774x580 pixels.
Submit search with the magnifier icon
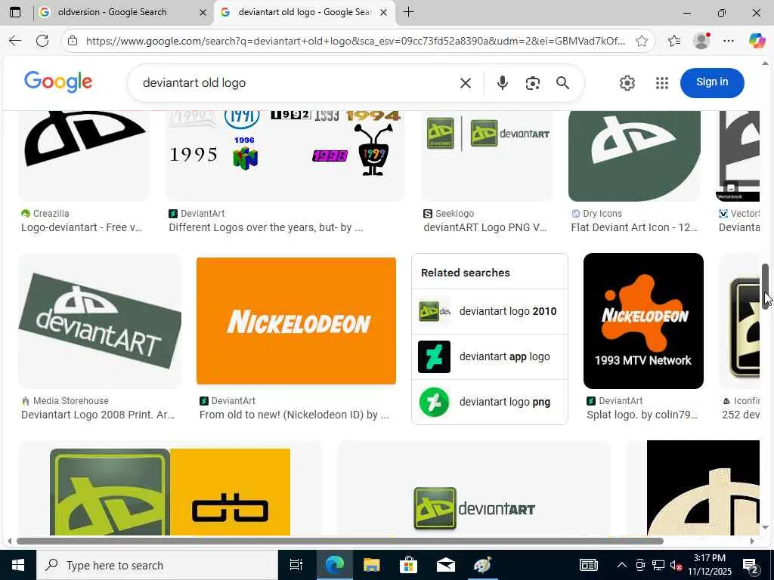(562, 83)
